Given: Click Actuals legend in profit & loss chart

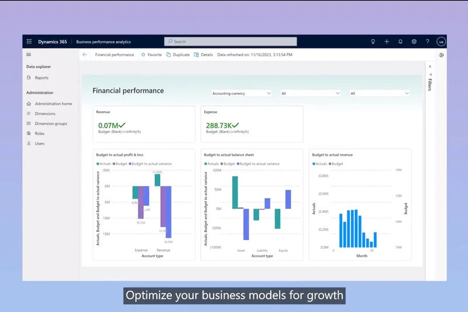Looking at the screenshot, I should [x=104, y=164].
